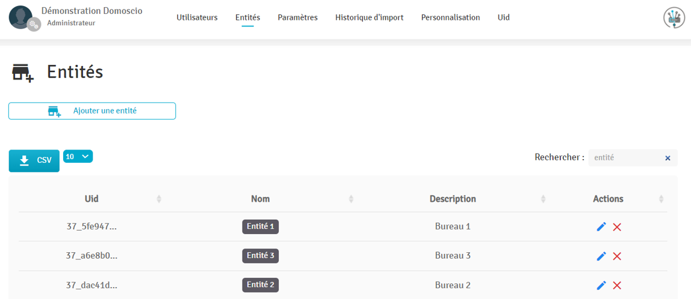Edit Entité 3 with the pencil icon
Screen dimensions: 691x299
(x=601, y=256)
